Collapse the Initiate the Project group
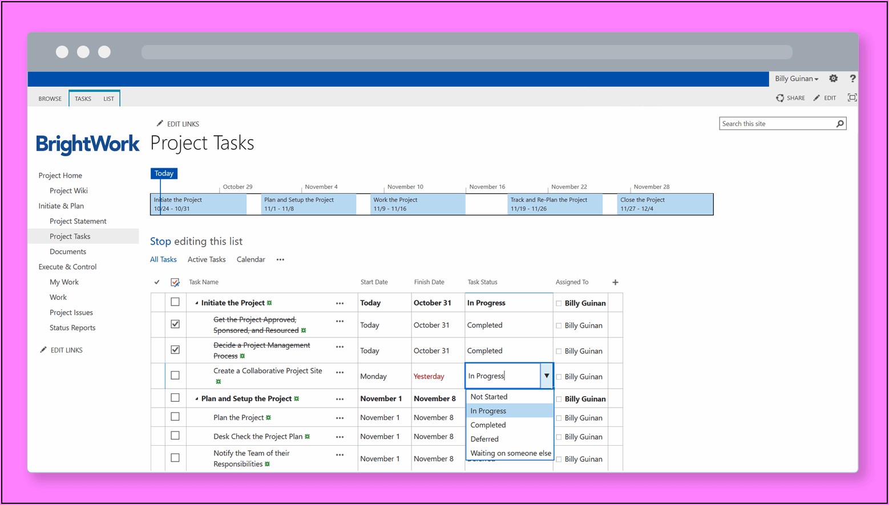889x505 pixels. pos(197,303)
